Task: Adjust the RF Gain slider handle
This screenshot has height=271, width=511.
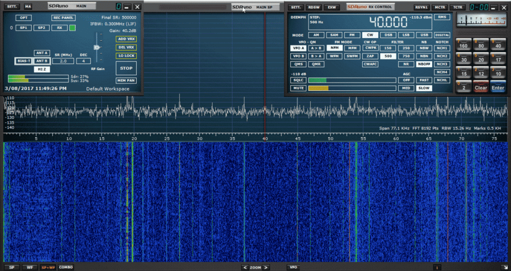Action: pyautogui.click(x=97, y=48)
